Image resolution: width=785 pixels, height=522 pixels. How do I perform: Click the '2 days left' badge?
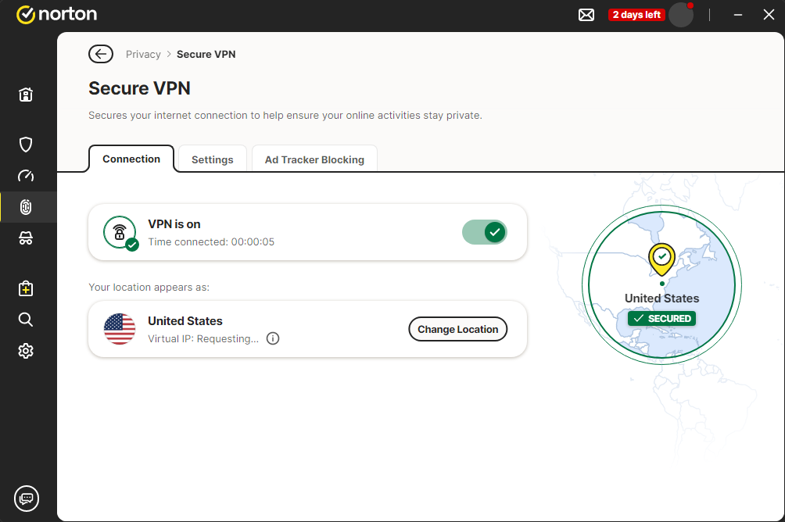point(636,15)
